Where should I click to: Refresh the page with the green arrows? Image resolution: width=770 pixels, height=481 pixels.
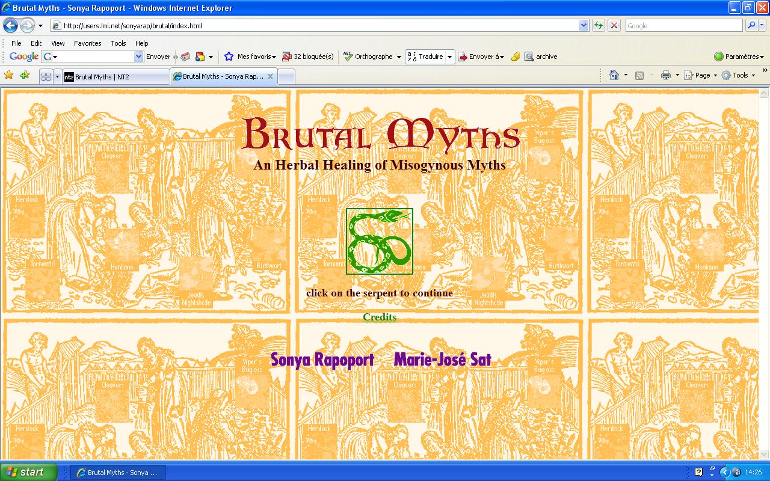[x=599, y=25]
